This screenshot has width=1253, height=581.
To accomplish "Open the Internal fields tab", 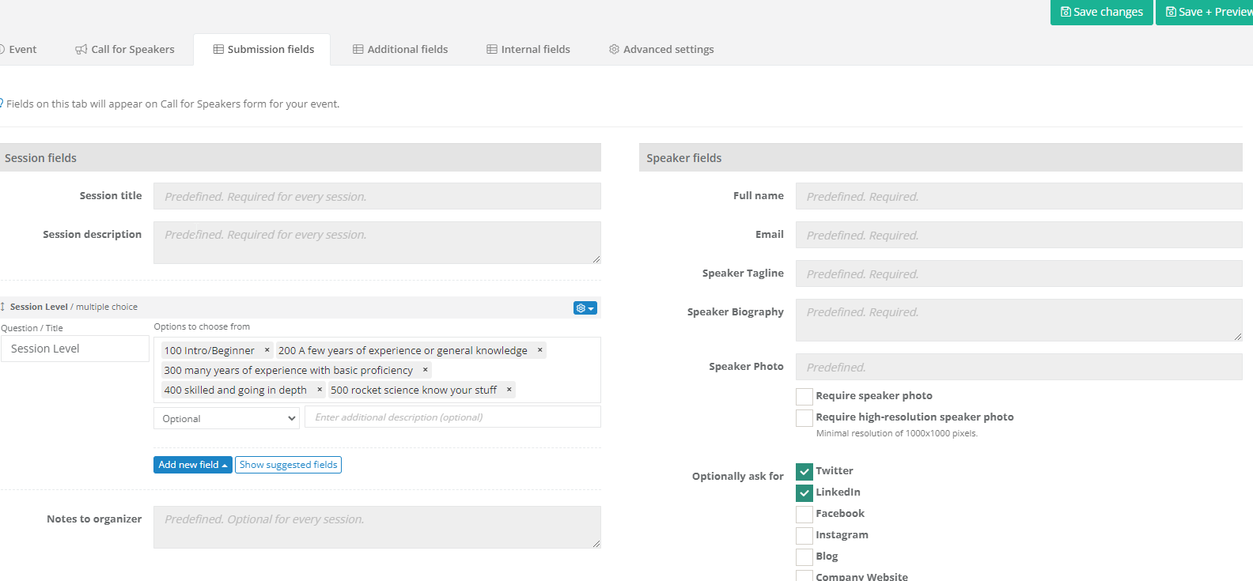I will coord(528,49).
